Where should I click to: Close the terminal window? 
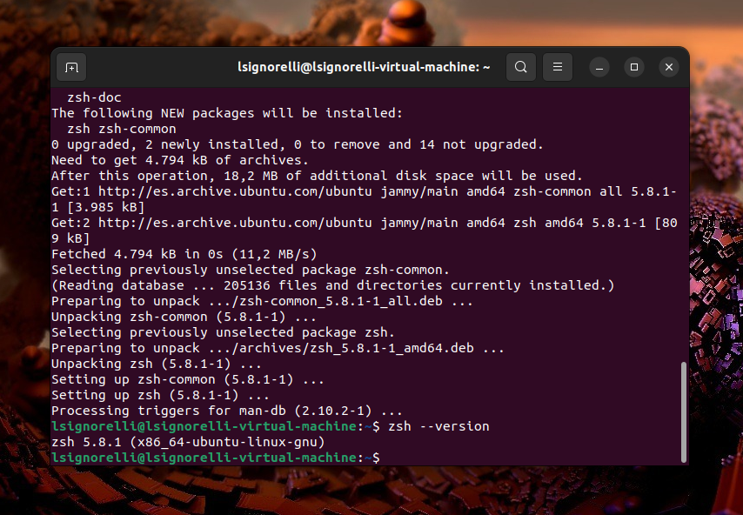668,67
